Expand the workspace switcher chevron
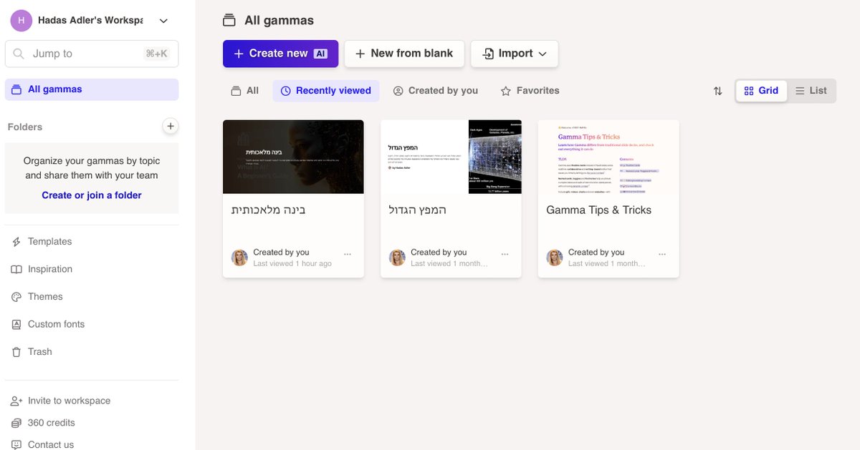The width and height of the screenshot is (860, 450). click(x=163, y=20)
